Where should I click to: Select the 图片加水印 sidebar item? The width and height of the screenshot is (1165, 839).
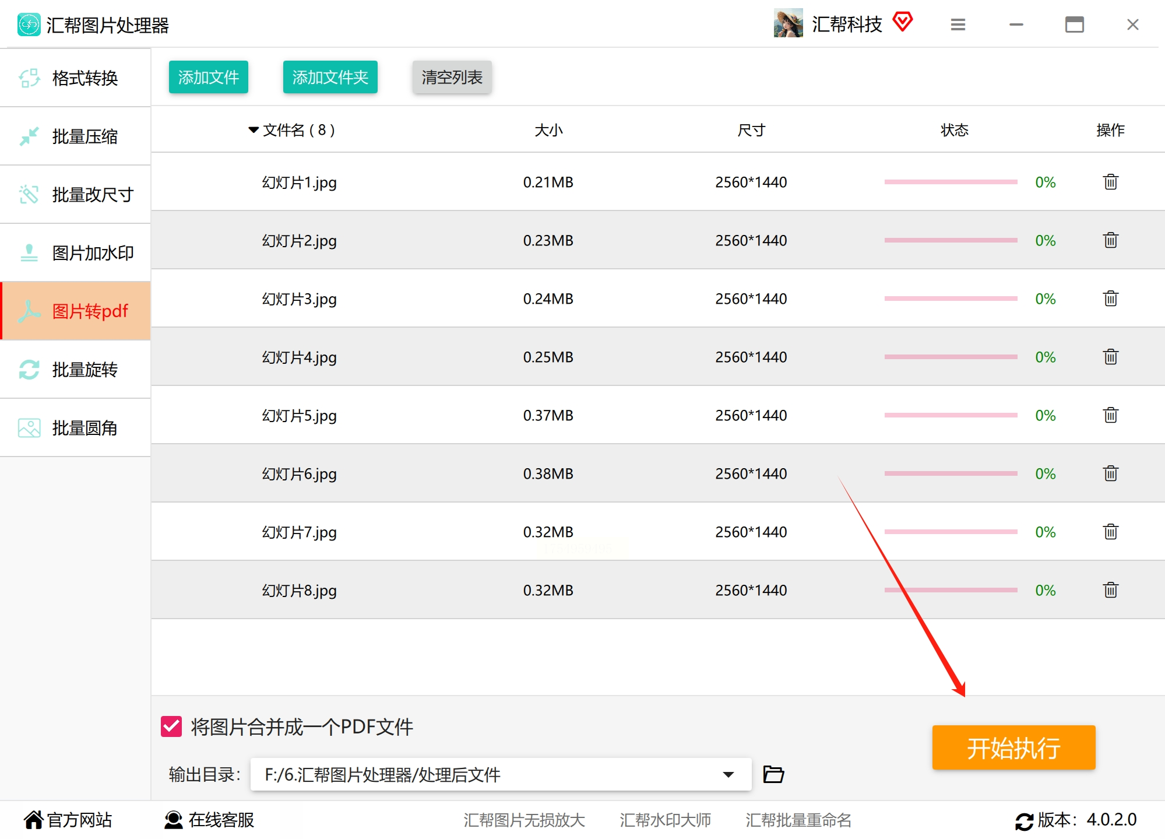[76, 252]
